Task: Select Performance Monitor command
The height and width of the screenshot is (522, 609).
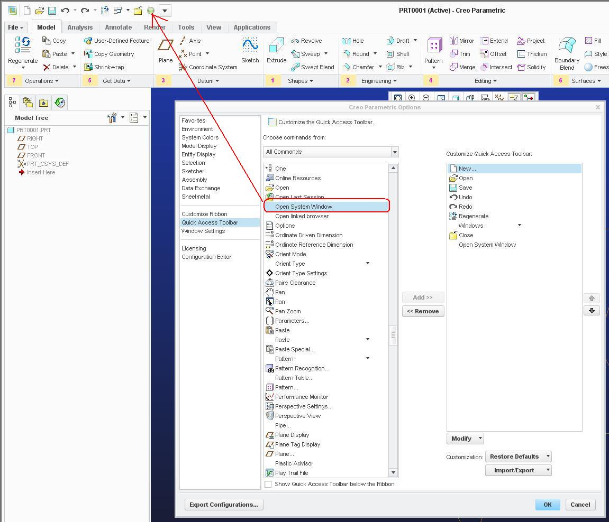Action: click(x=302, y=397)
